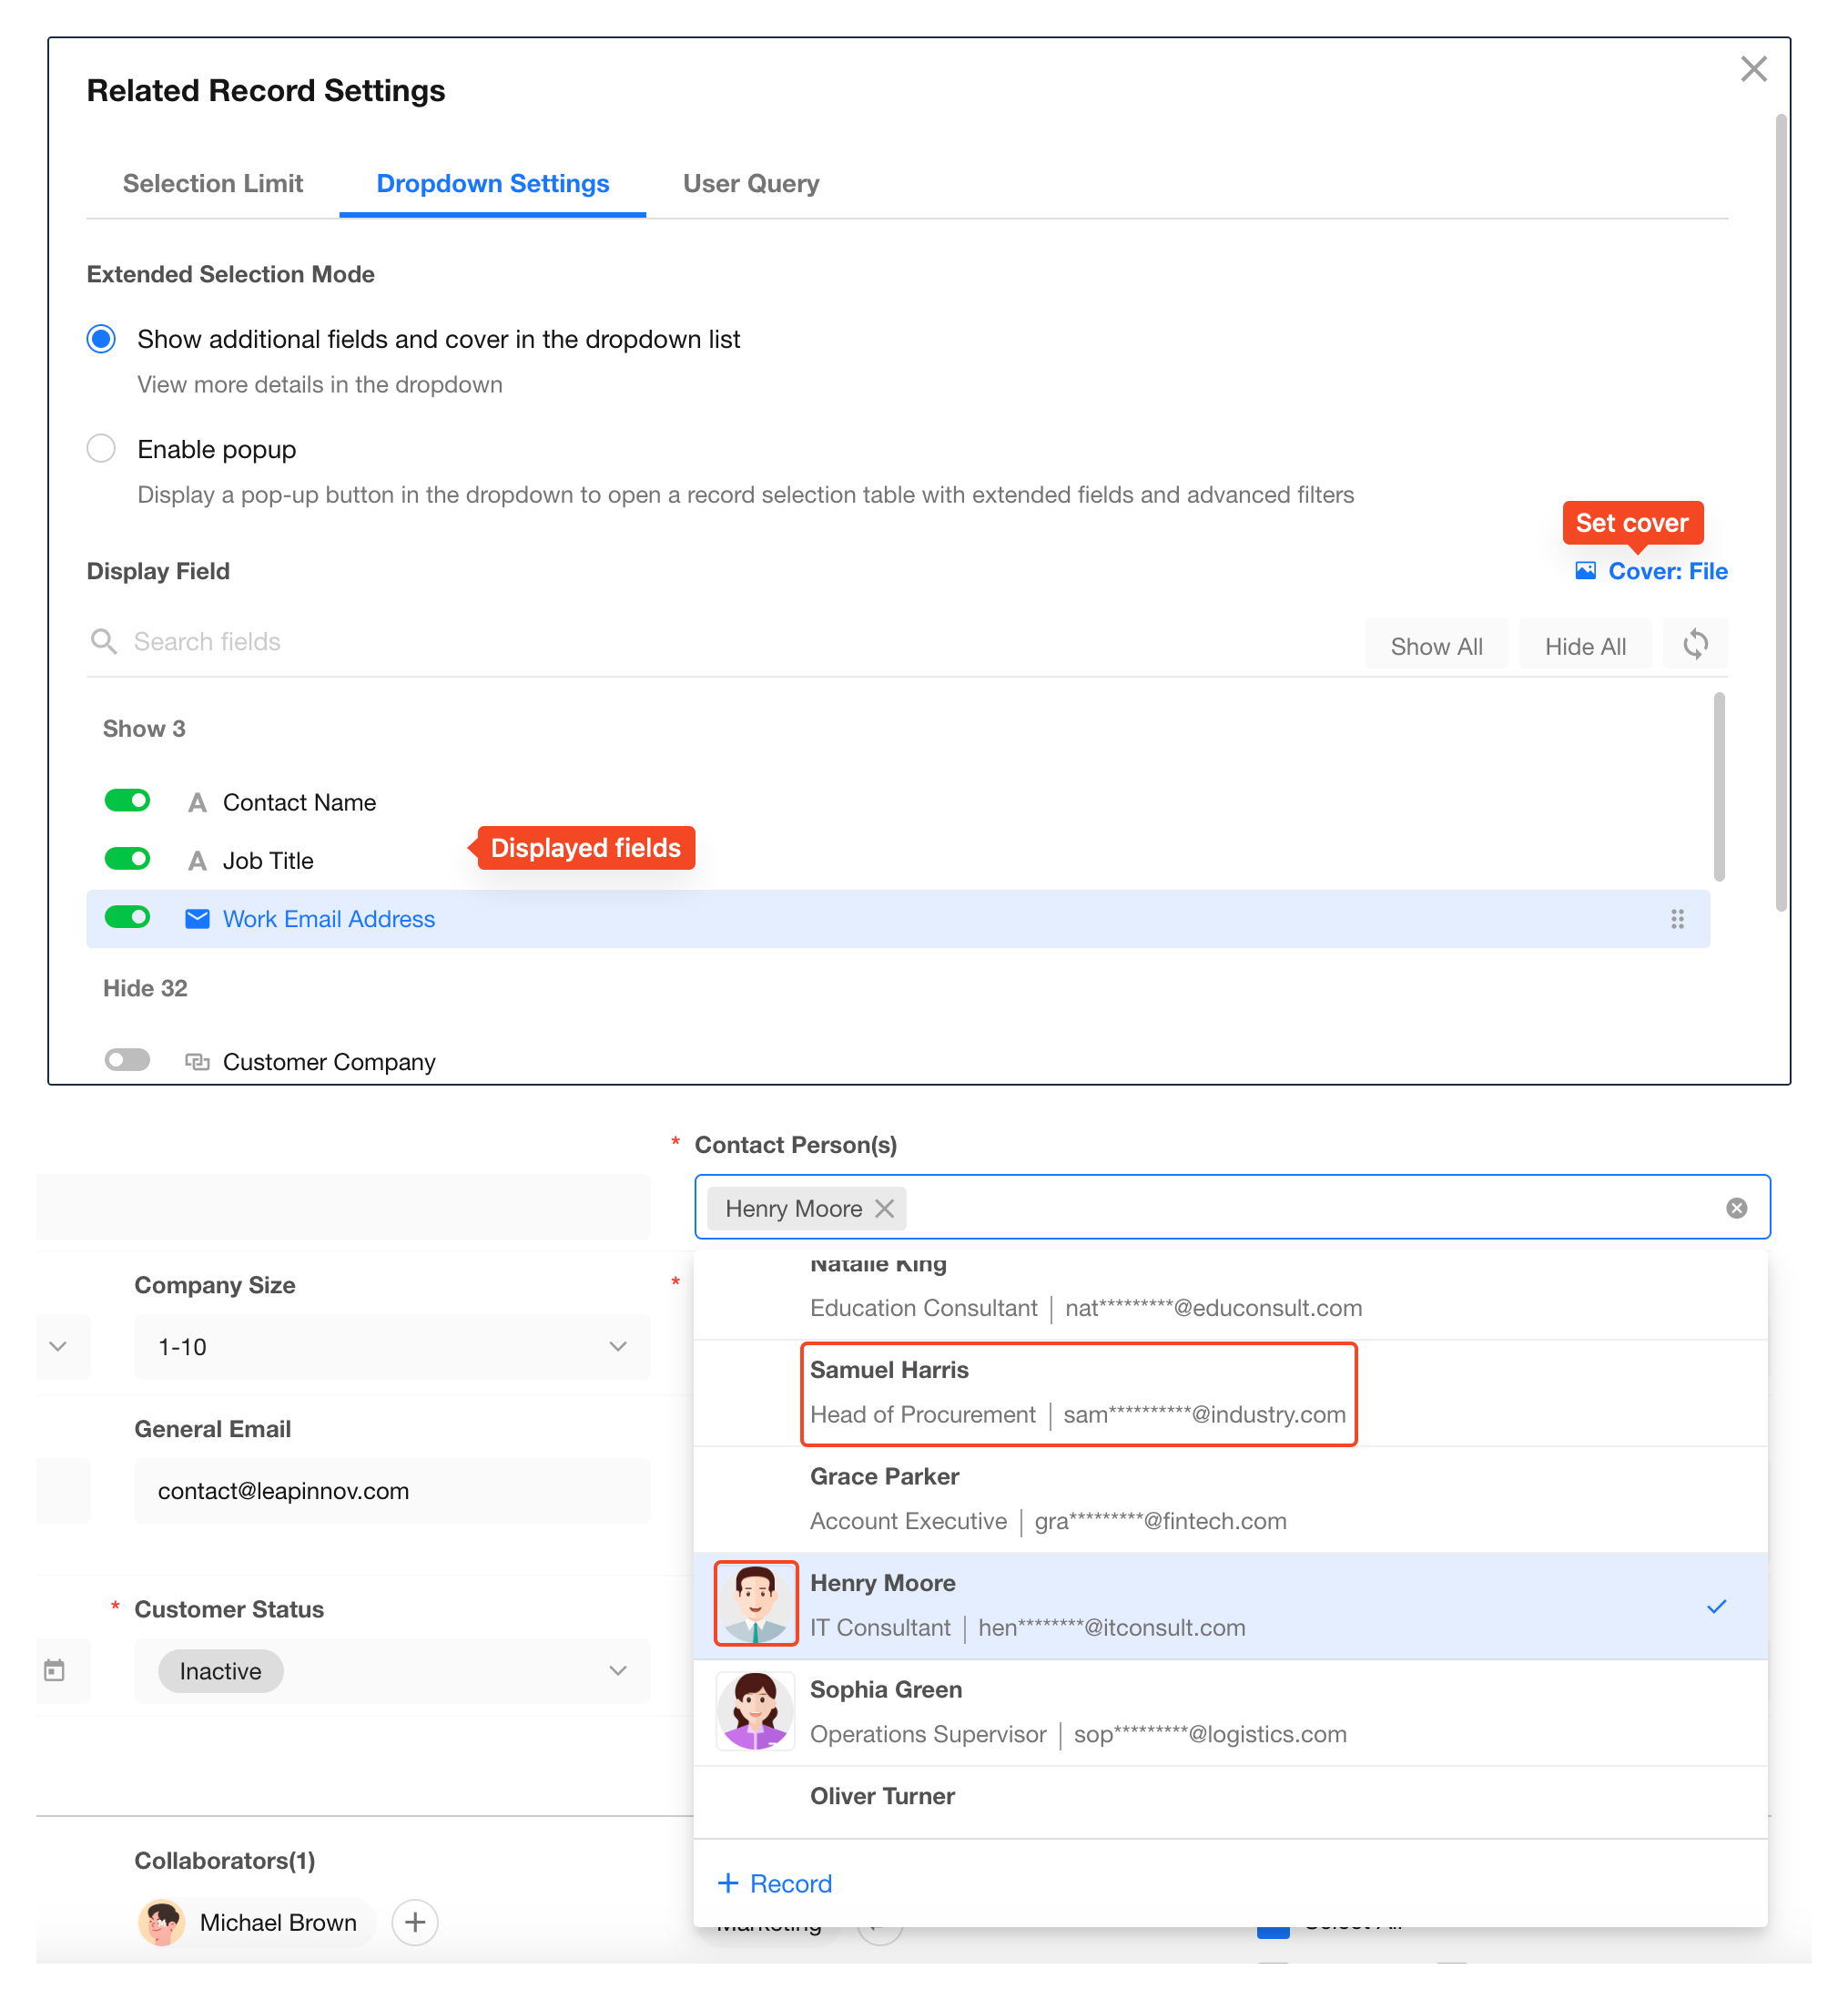Click the Cover image icon
The width and height of the screenshot is (1848, 2000).
[1585, 570]
